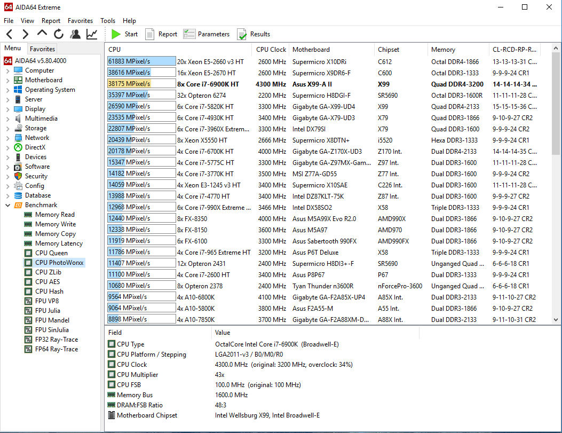Open the CPU Queen benchmark
Viewport: 562px width, 433px height.
click(x=51, y=253)
